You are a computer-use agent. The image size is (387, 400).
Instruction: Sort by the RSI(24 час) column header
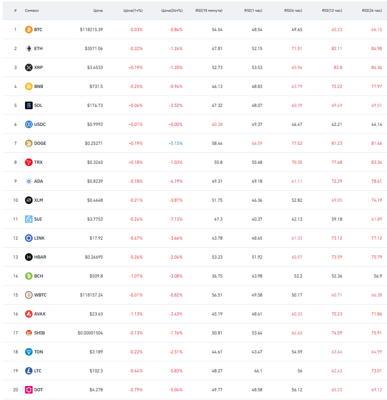(372, 11)
